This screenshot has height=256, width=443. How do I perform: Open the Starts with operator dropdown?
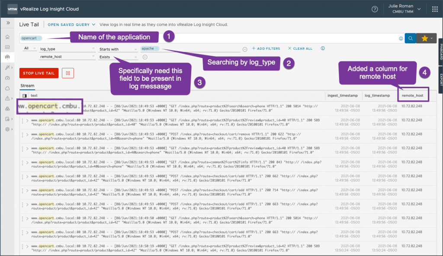(x=118, y=49)
